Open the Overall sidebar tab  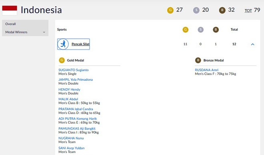(10, 24)
